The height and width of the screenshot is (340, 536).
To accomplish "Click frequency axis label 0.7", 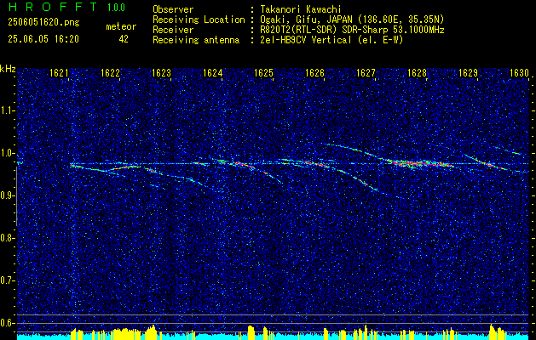I will pos(6,280).
